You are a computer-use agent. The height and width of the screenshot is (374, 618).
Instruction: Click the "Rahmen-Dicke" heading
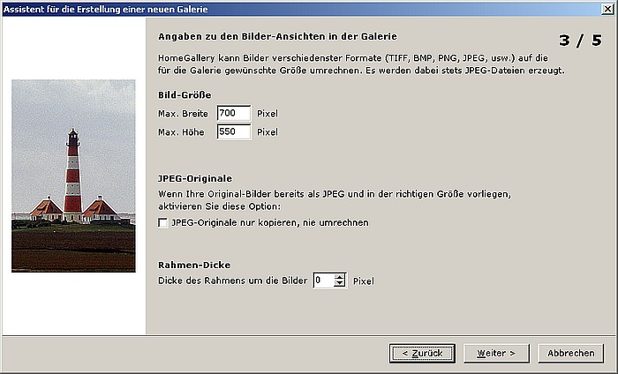point(194,265)
